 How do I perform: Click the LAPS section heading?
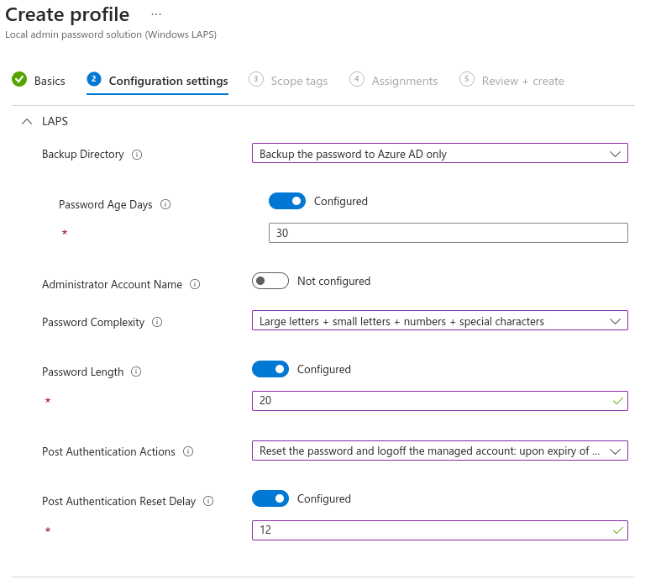tap(55, 122)
